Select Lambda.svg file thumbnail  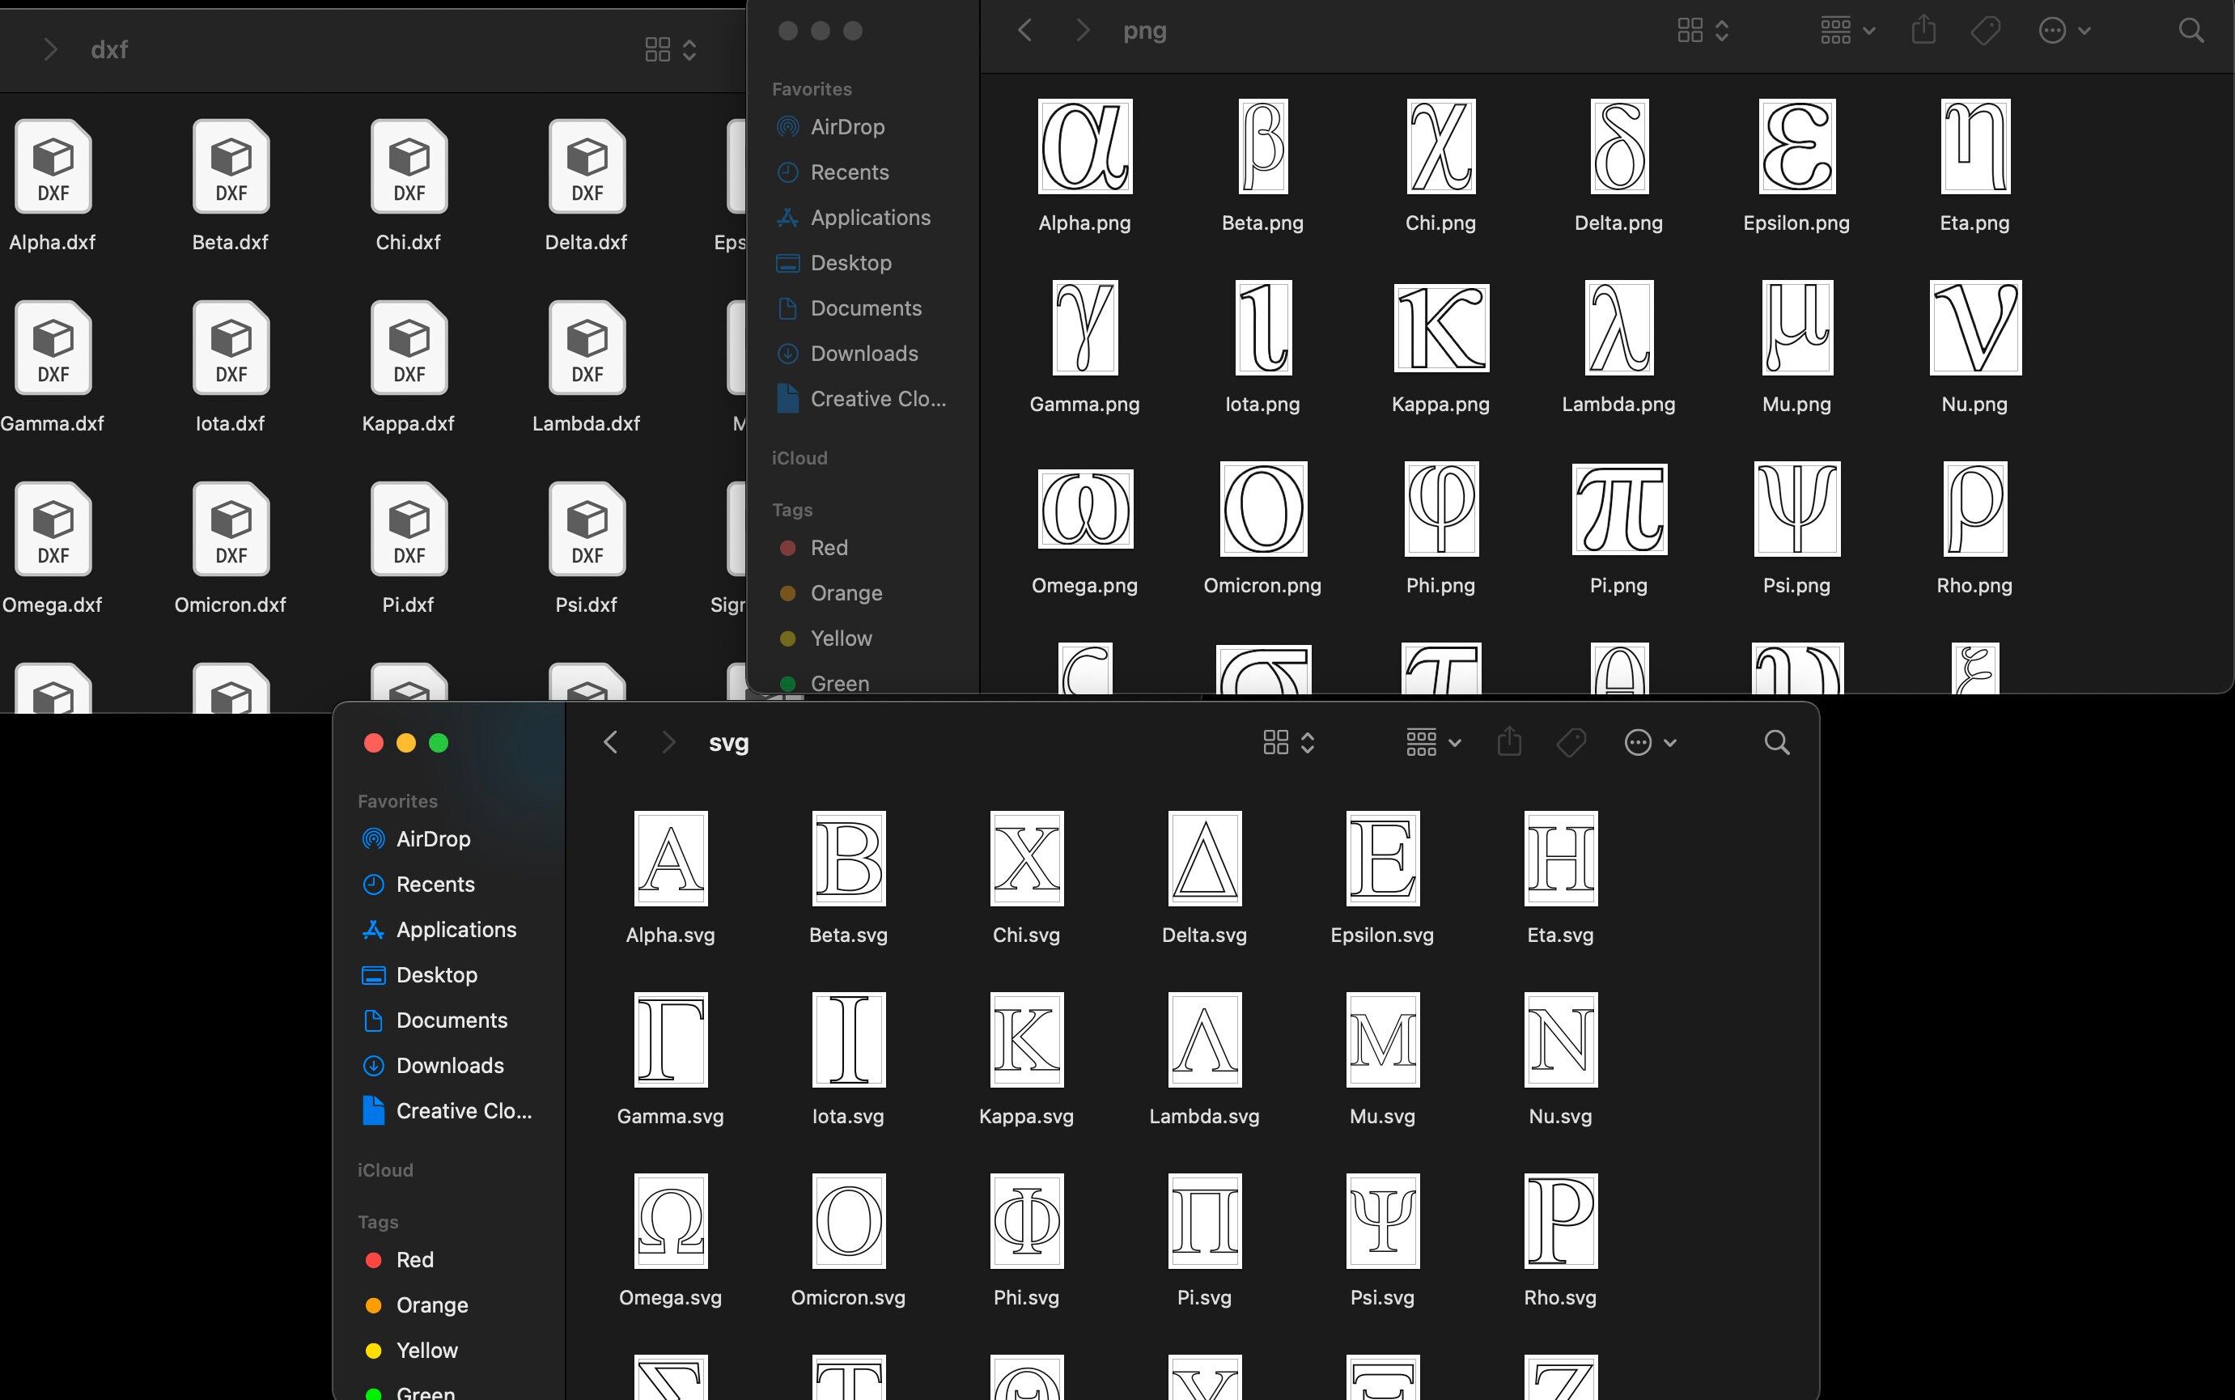(x=1205, y=1040)
